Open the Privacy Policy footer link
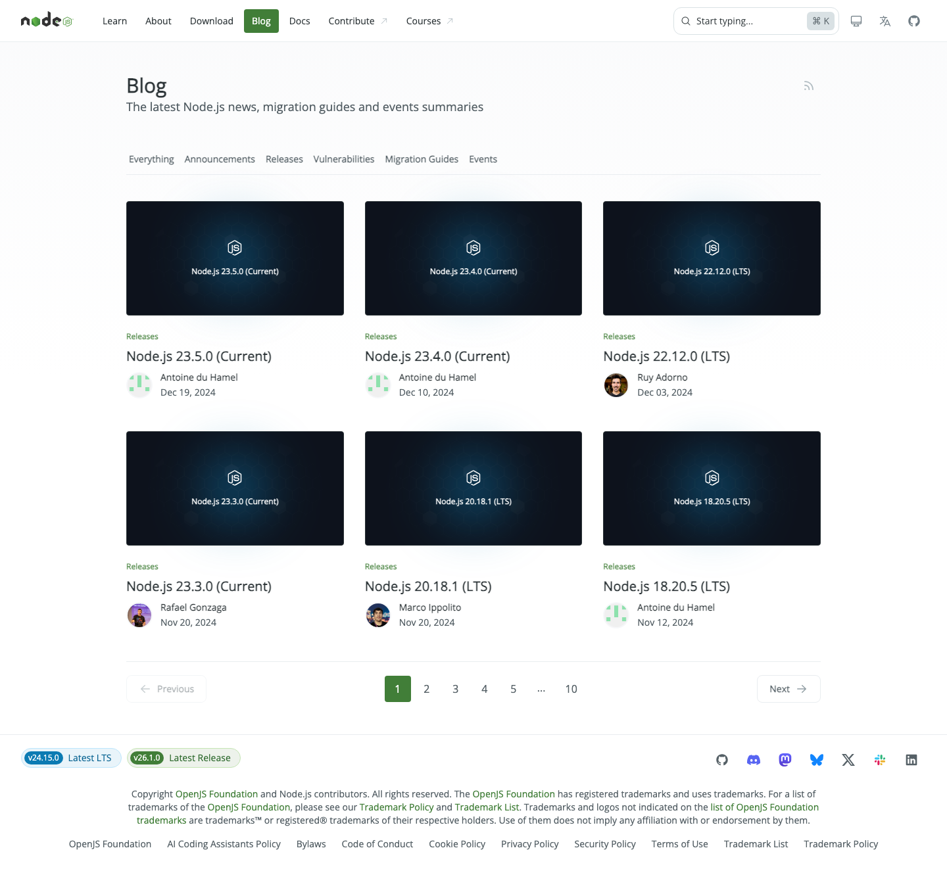947x869 pixels. pyautogui.click(x=530, y=844)
